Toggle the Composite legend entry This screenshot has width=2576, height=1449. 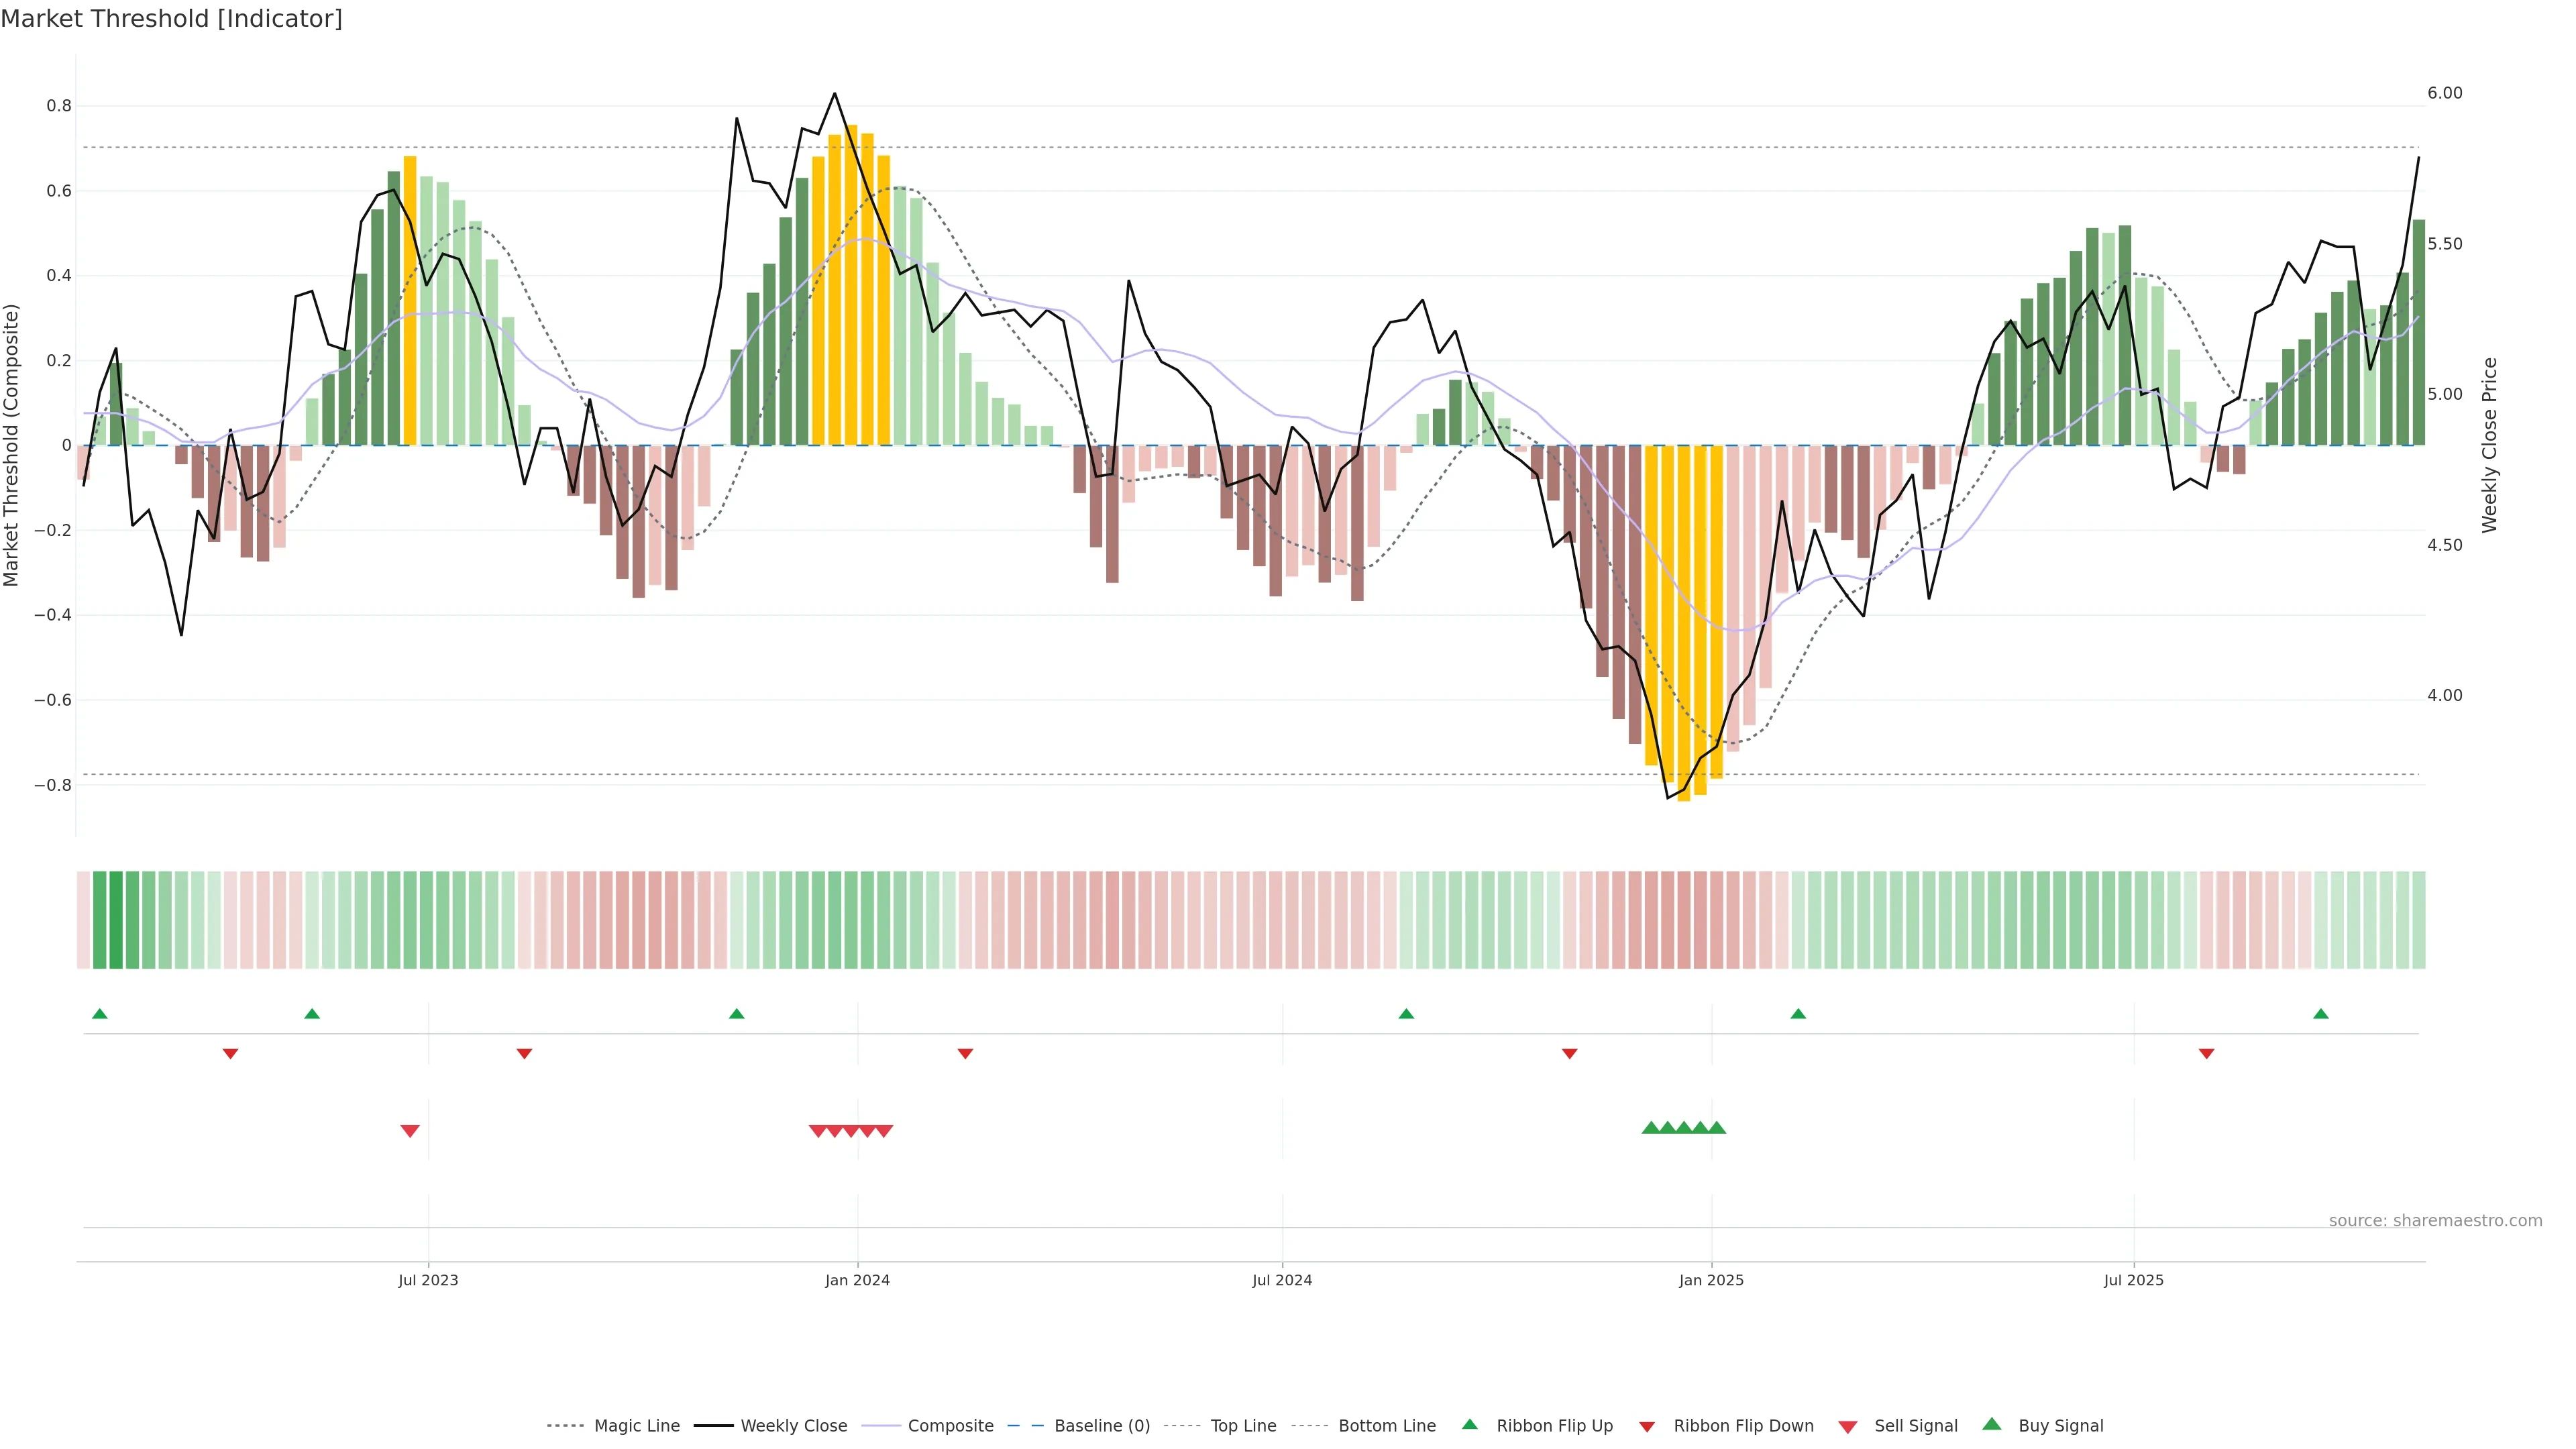click(x=950, y=1426)
